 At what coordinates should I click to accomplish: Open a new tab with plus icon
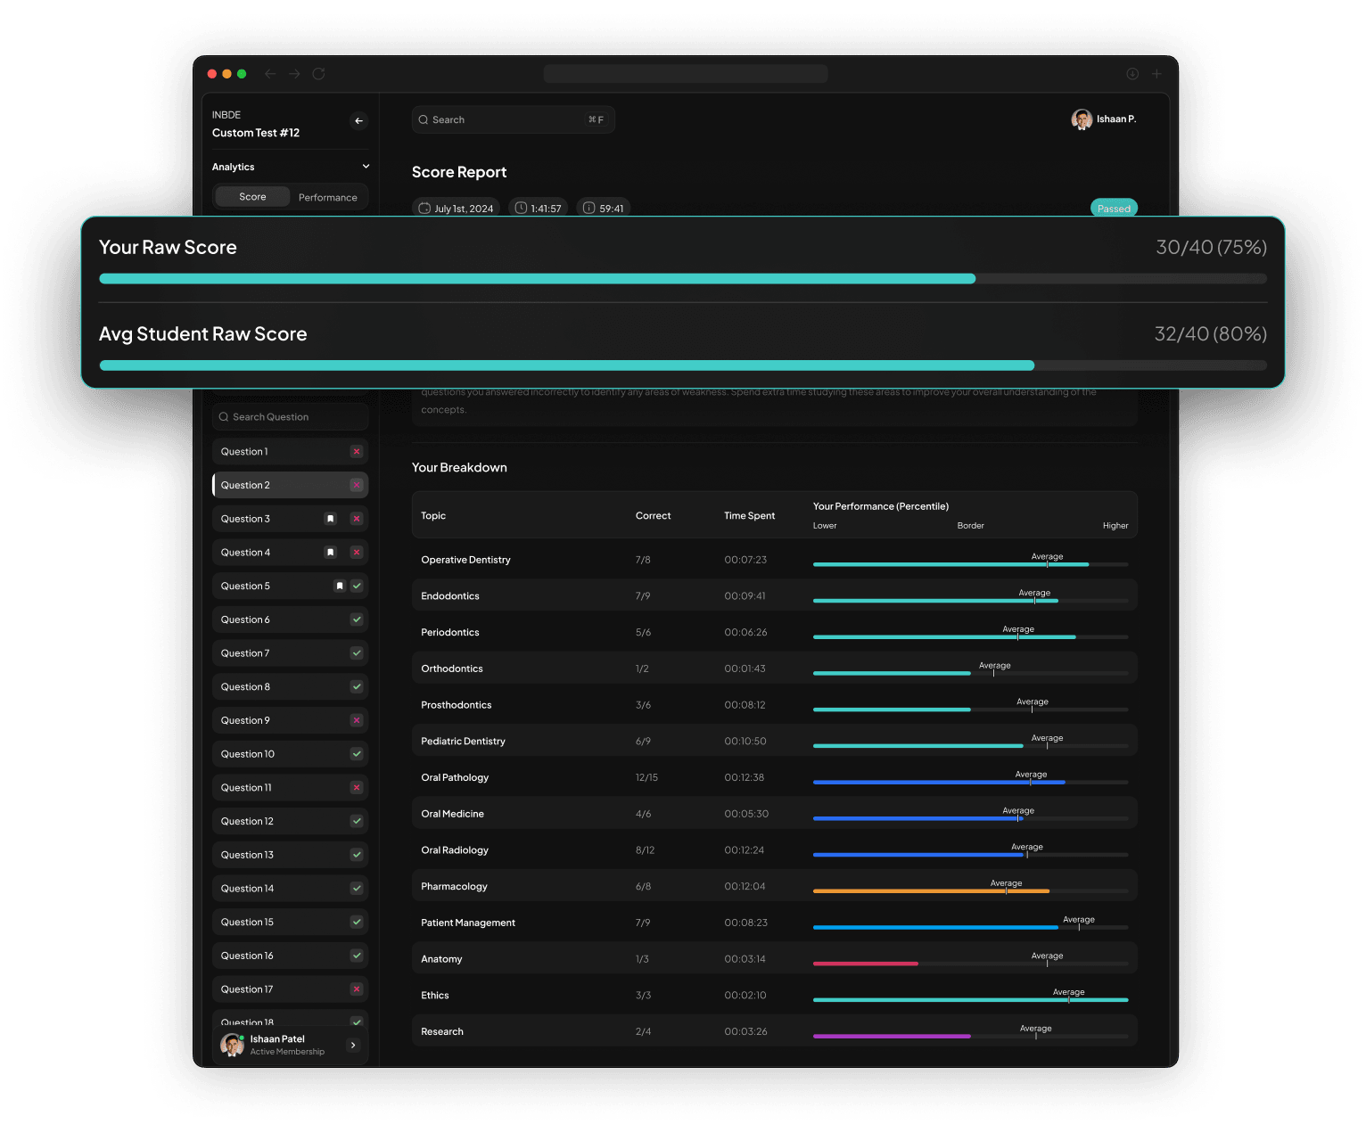1156,74
